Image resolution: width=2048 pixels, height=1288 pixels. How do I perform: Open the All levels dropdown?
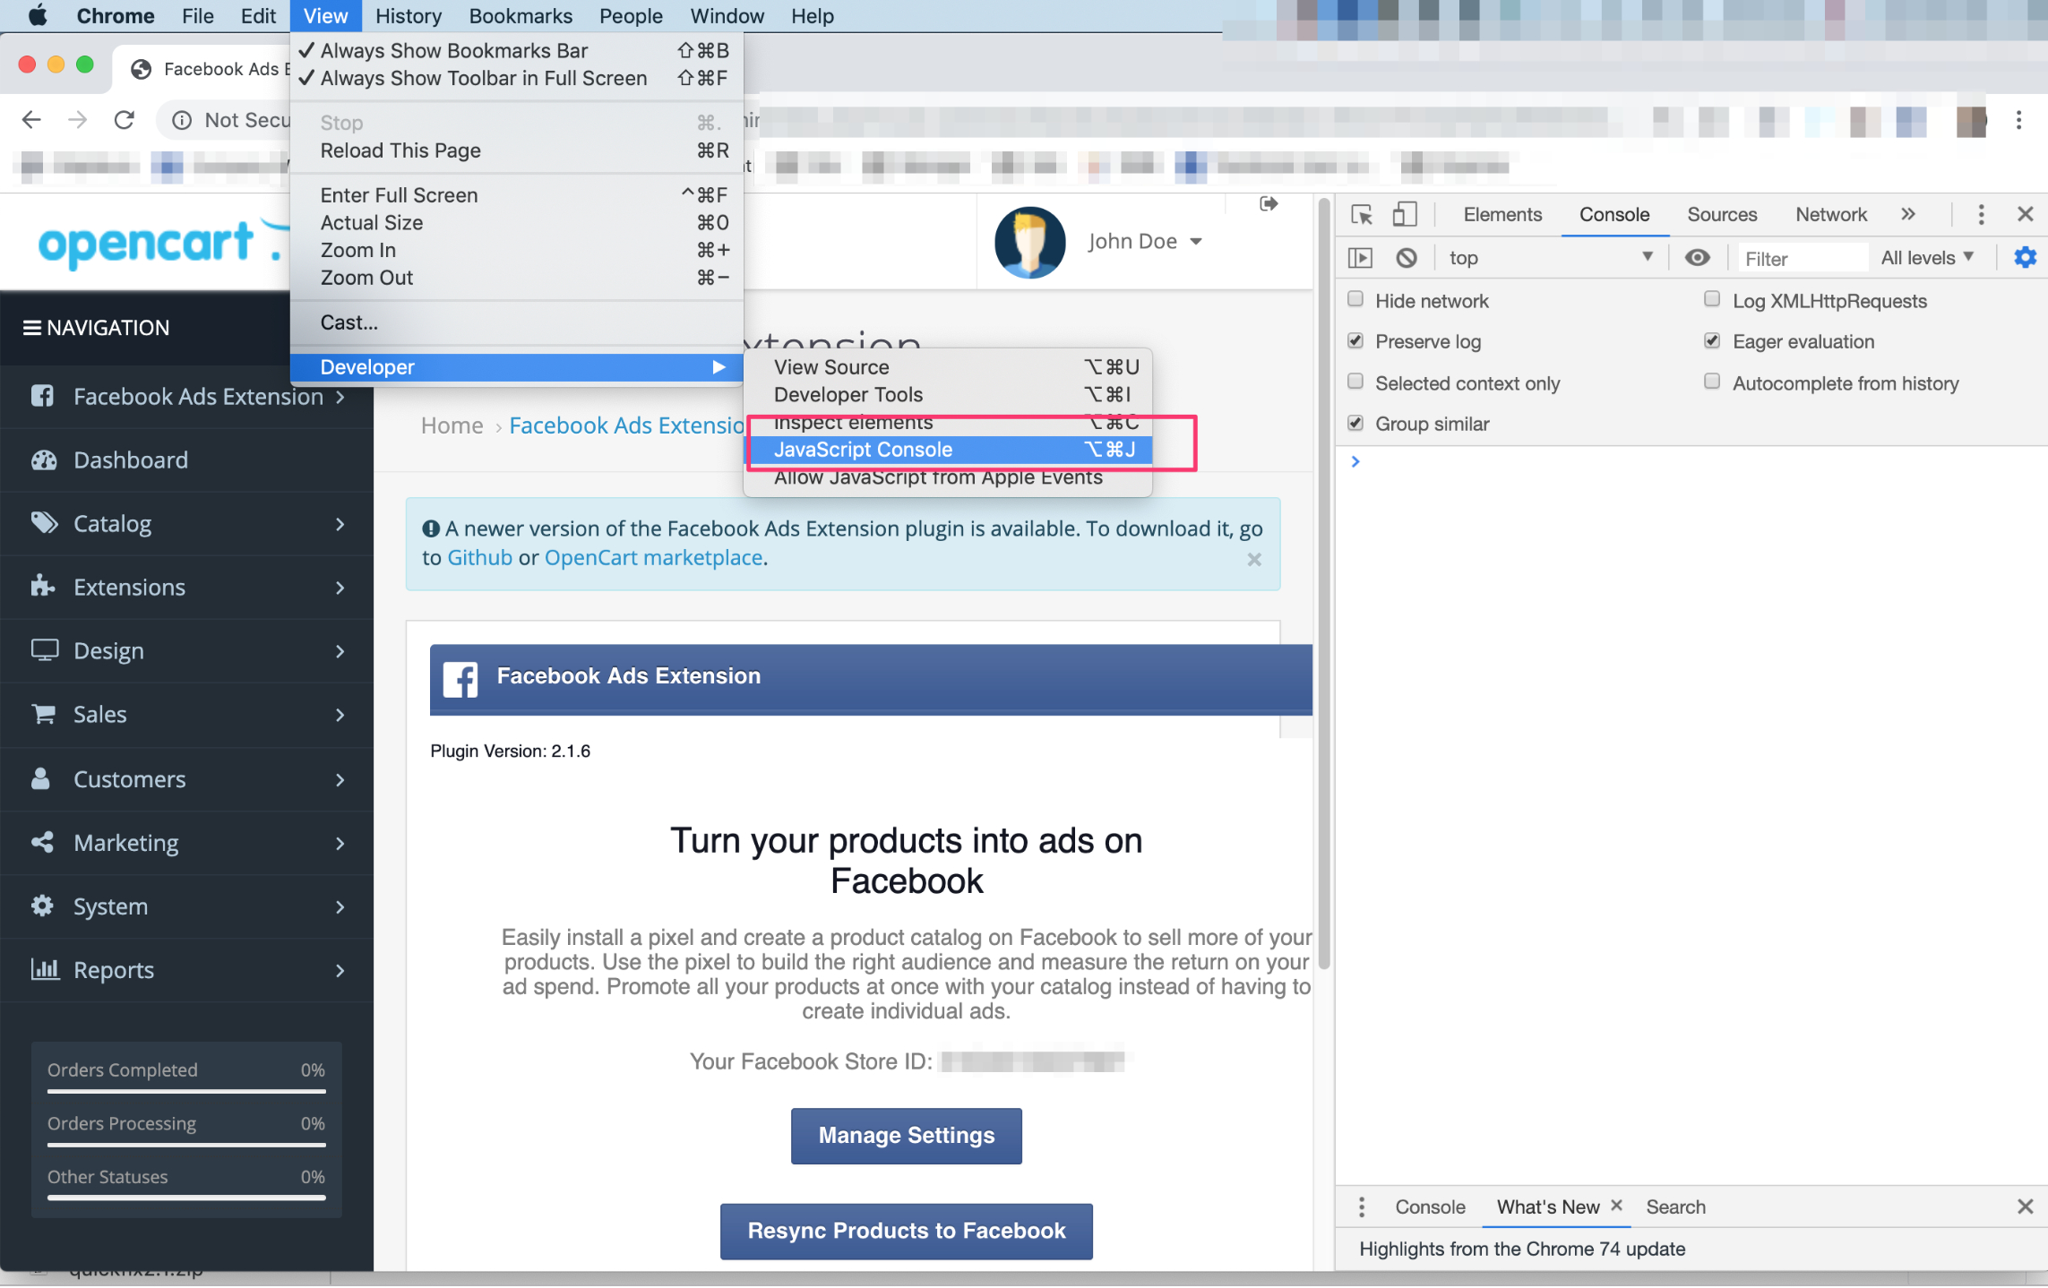pos(1926,258)
